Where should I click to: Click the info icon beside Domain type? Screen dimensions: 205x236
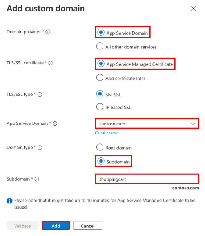pos(40,148)
